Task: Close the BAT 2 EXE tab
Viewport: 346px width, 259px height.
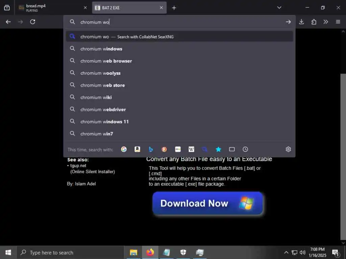Action: (161, 8)
